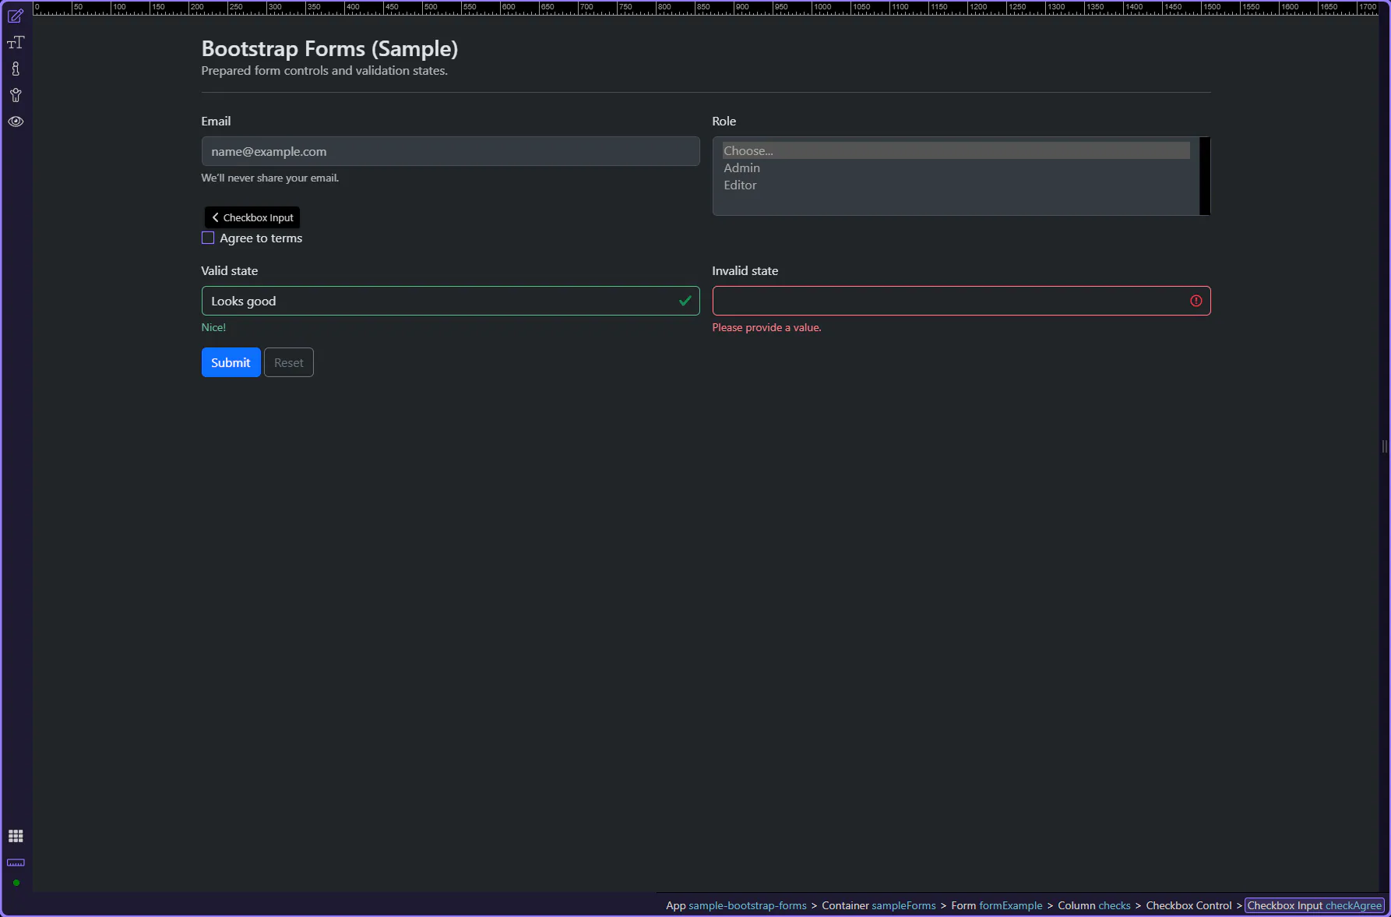Select Admin in the Role list
The image size is (1391, 917).
coord(741,168)
